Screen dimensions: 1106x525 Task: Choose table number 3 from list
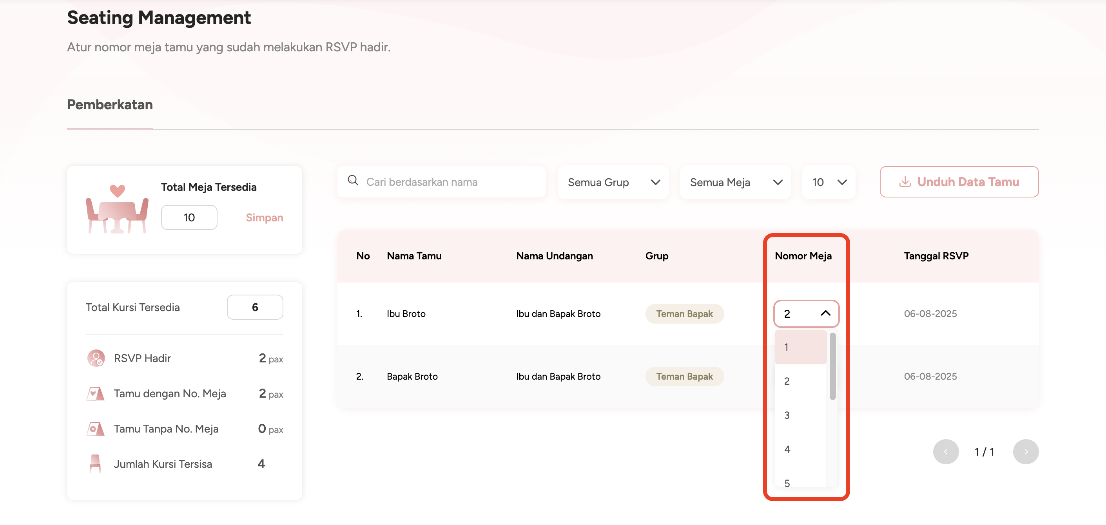click(800, 415)
